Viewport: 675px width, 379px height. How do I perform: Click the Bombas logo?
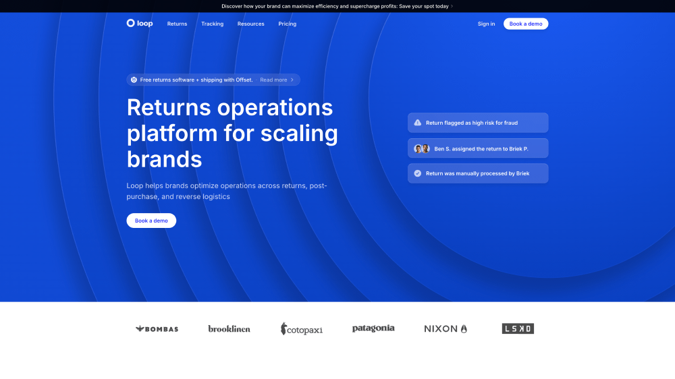[x=157, y=328]
